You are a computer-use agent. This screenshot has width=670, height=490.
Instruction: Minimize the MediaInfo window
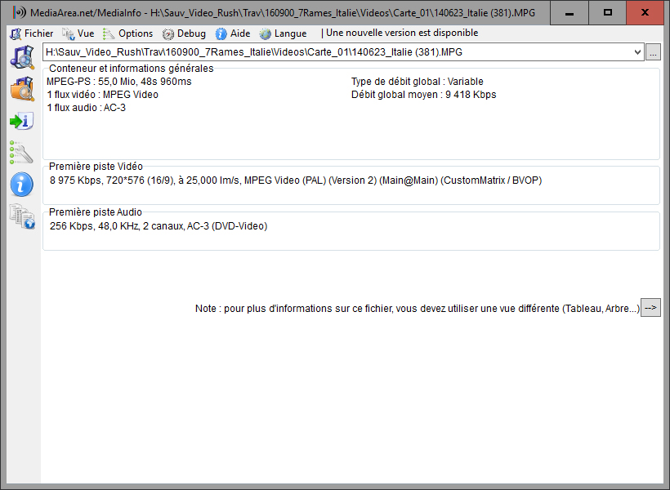569,13
